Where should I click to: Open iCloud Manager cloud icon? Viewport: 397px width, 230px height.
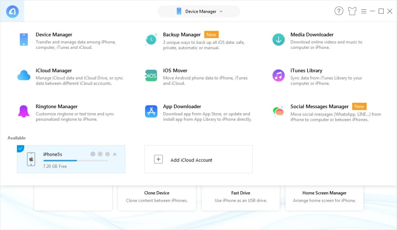pos(24,75)
